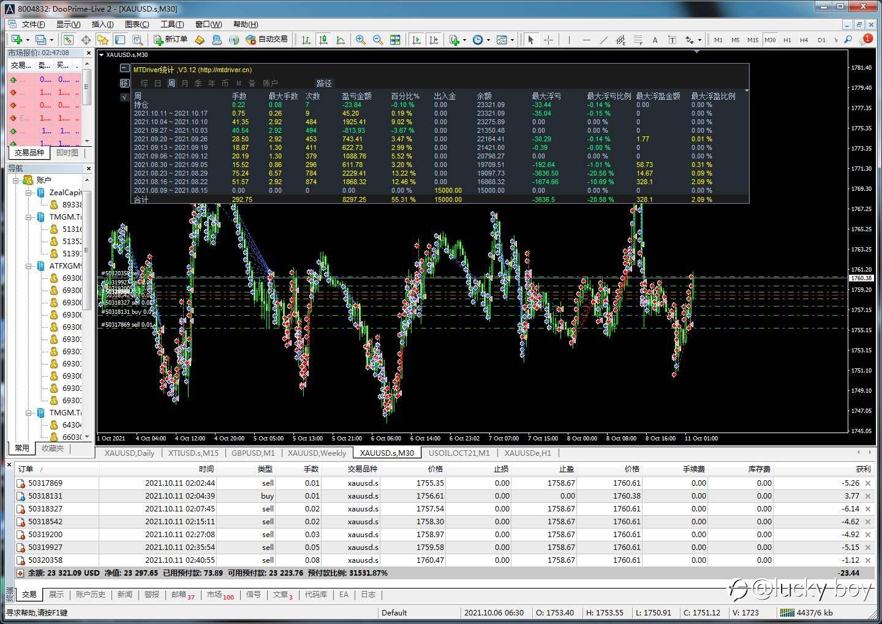Open the search magnifier in the toolbar
This screenshot has height=624, width=882.
point(848,40)
